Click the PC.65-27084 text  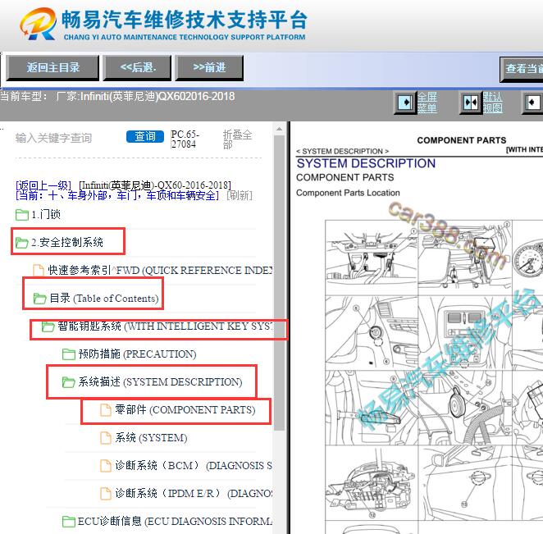click(185, 139)
